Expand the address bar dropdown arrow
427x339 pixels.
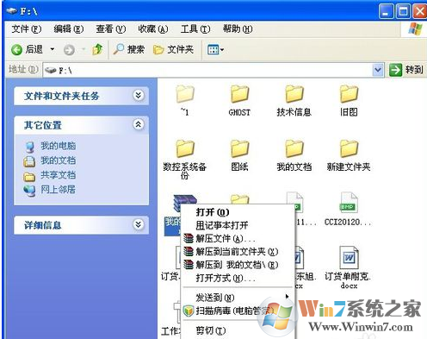[378, 70]
